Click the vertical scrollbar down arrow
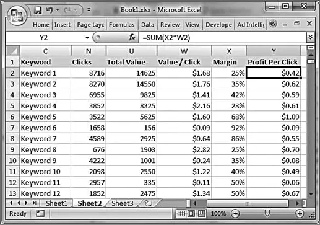 click(311, 194)
